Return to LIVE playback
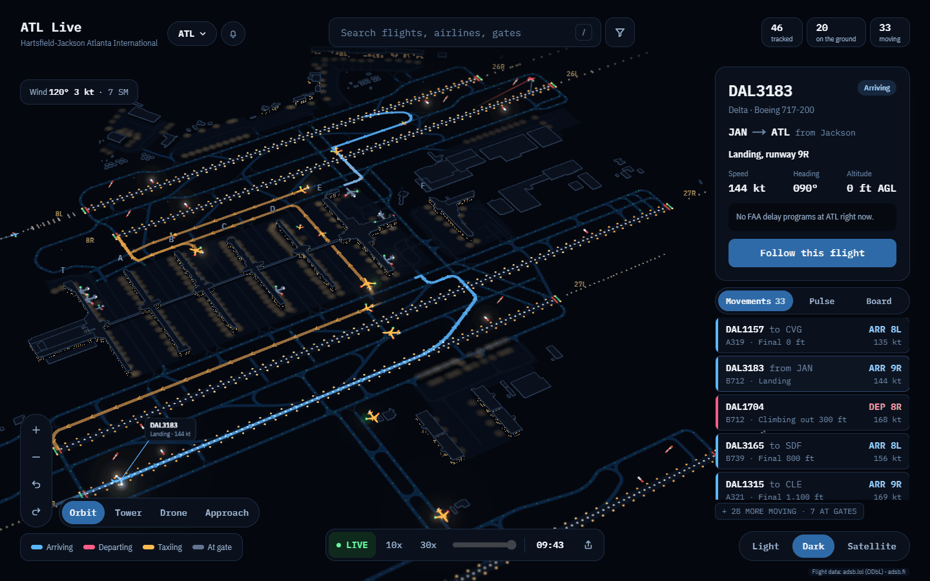This screenshot has width=930, height=581. (x=351, y=545)
